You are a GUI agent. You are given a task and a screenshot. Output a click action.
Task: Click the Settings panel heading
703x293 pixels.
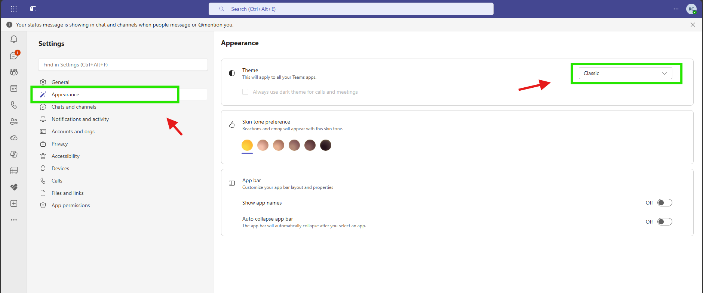point(51,44)
